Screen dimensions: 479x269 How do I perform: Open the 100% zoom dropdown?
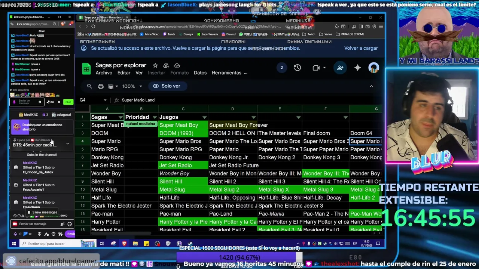[x=132, y=86]
